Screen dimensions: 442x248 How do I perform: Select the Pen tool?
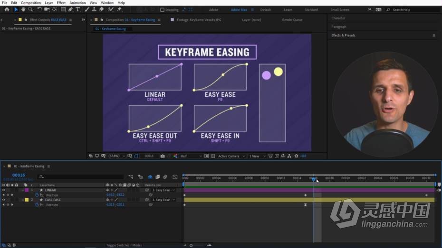point(70,9)
